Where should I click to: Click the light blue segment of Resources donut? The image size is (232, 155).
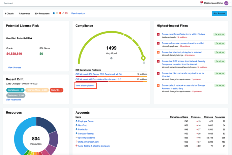pyautogui.click(x=20, y=133)
